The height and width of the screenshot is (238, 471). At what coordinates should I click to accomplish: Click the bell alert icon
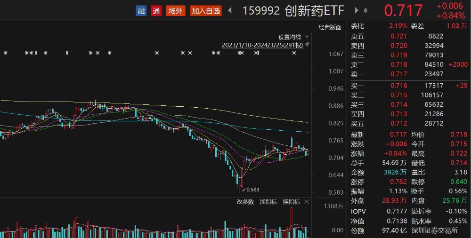click(366, 10)
